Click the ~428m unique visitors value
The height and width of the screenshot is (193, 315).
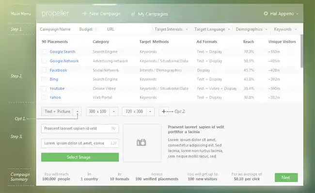pyautogui.click(x=274, y=70)
